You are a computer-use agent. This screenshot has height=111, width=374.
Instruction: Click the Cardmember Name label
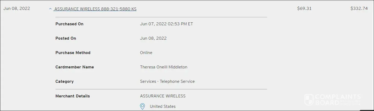pyautogui.click(x=75, y=67)
